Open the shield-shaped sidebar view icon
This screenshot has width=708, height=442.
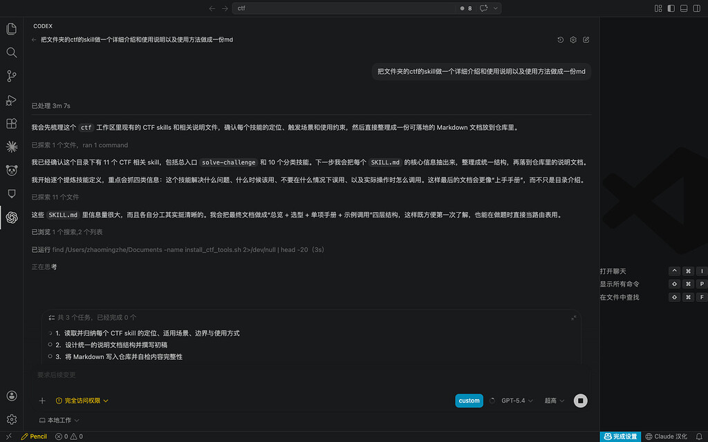point(12,194)
